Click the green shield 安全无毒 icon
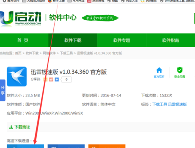The image size is (195, 148). [180, 70]
